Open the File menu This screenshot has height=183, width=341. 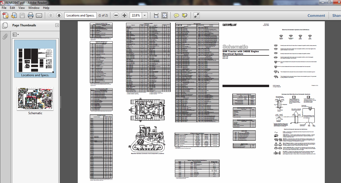pyautogui.click(x=4, y=8)
